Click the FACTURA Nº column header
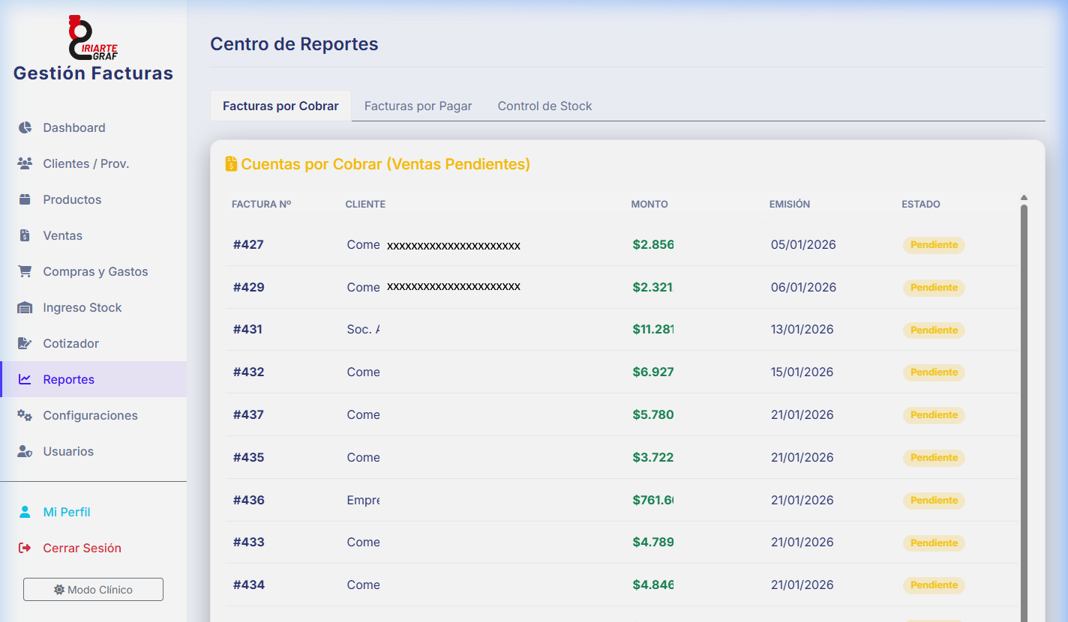This screenshot has height=622, width=1068. pyautogui.click(x=261, y=204)
